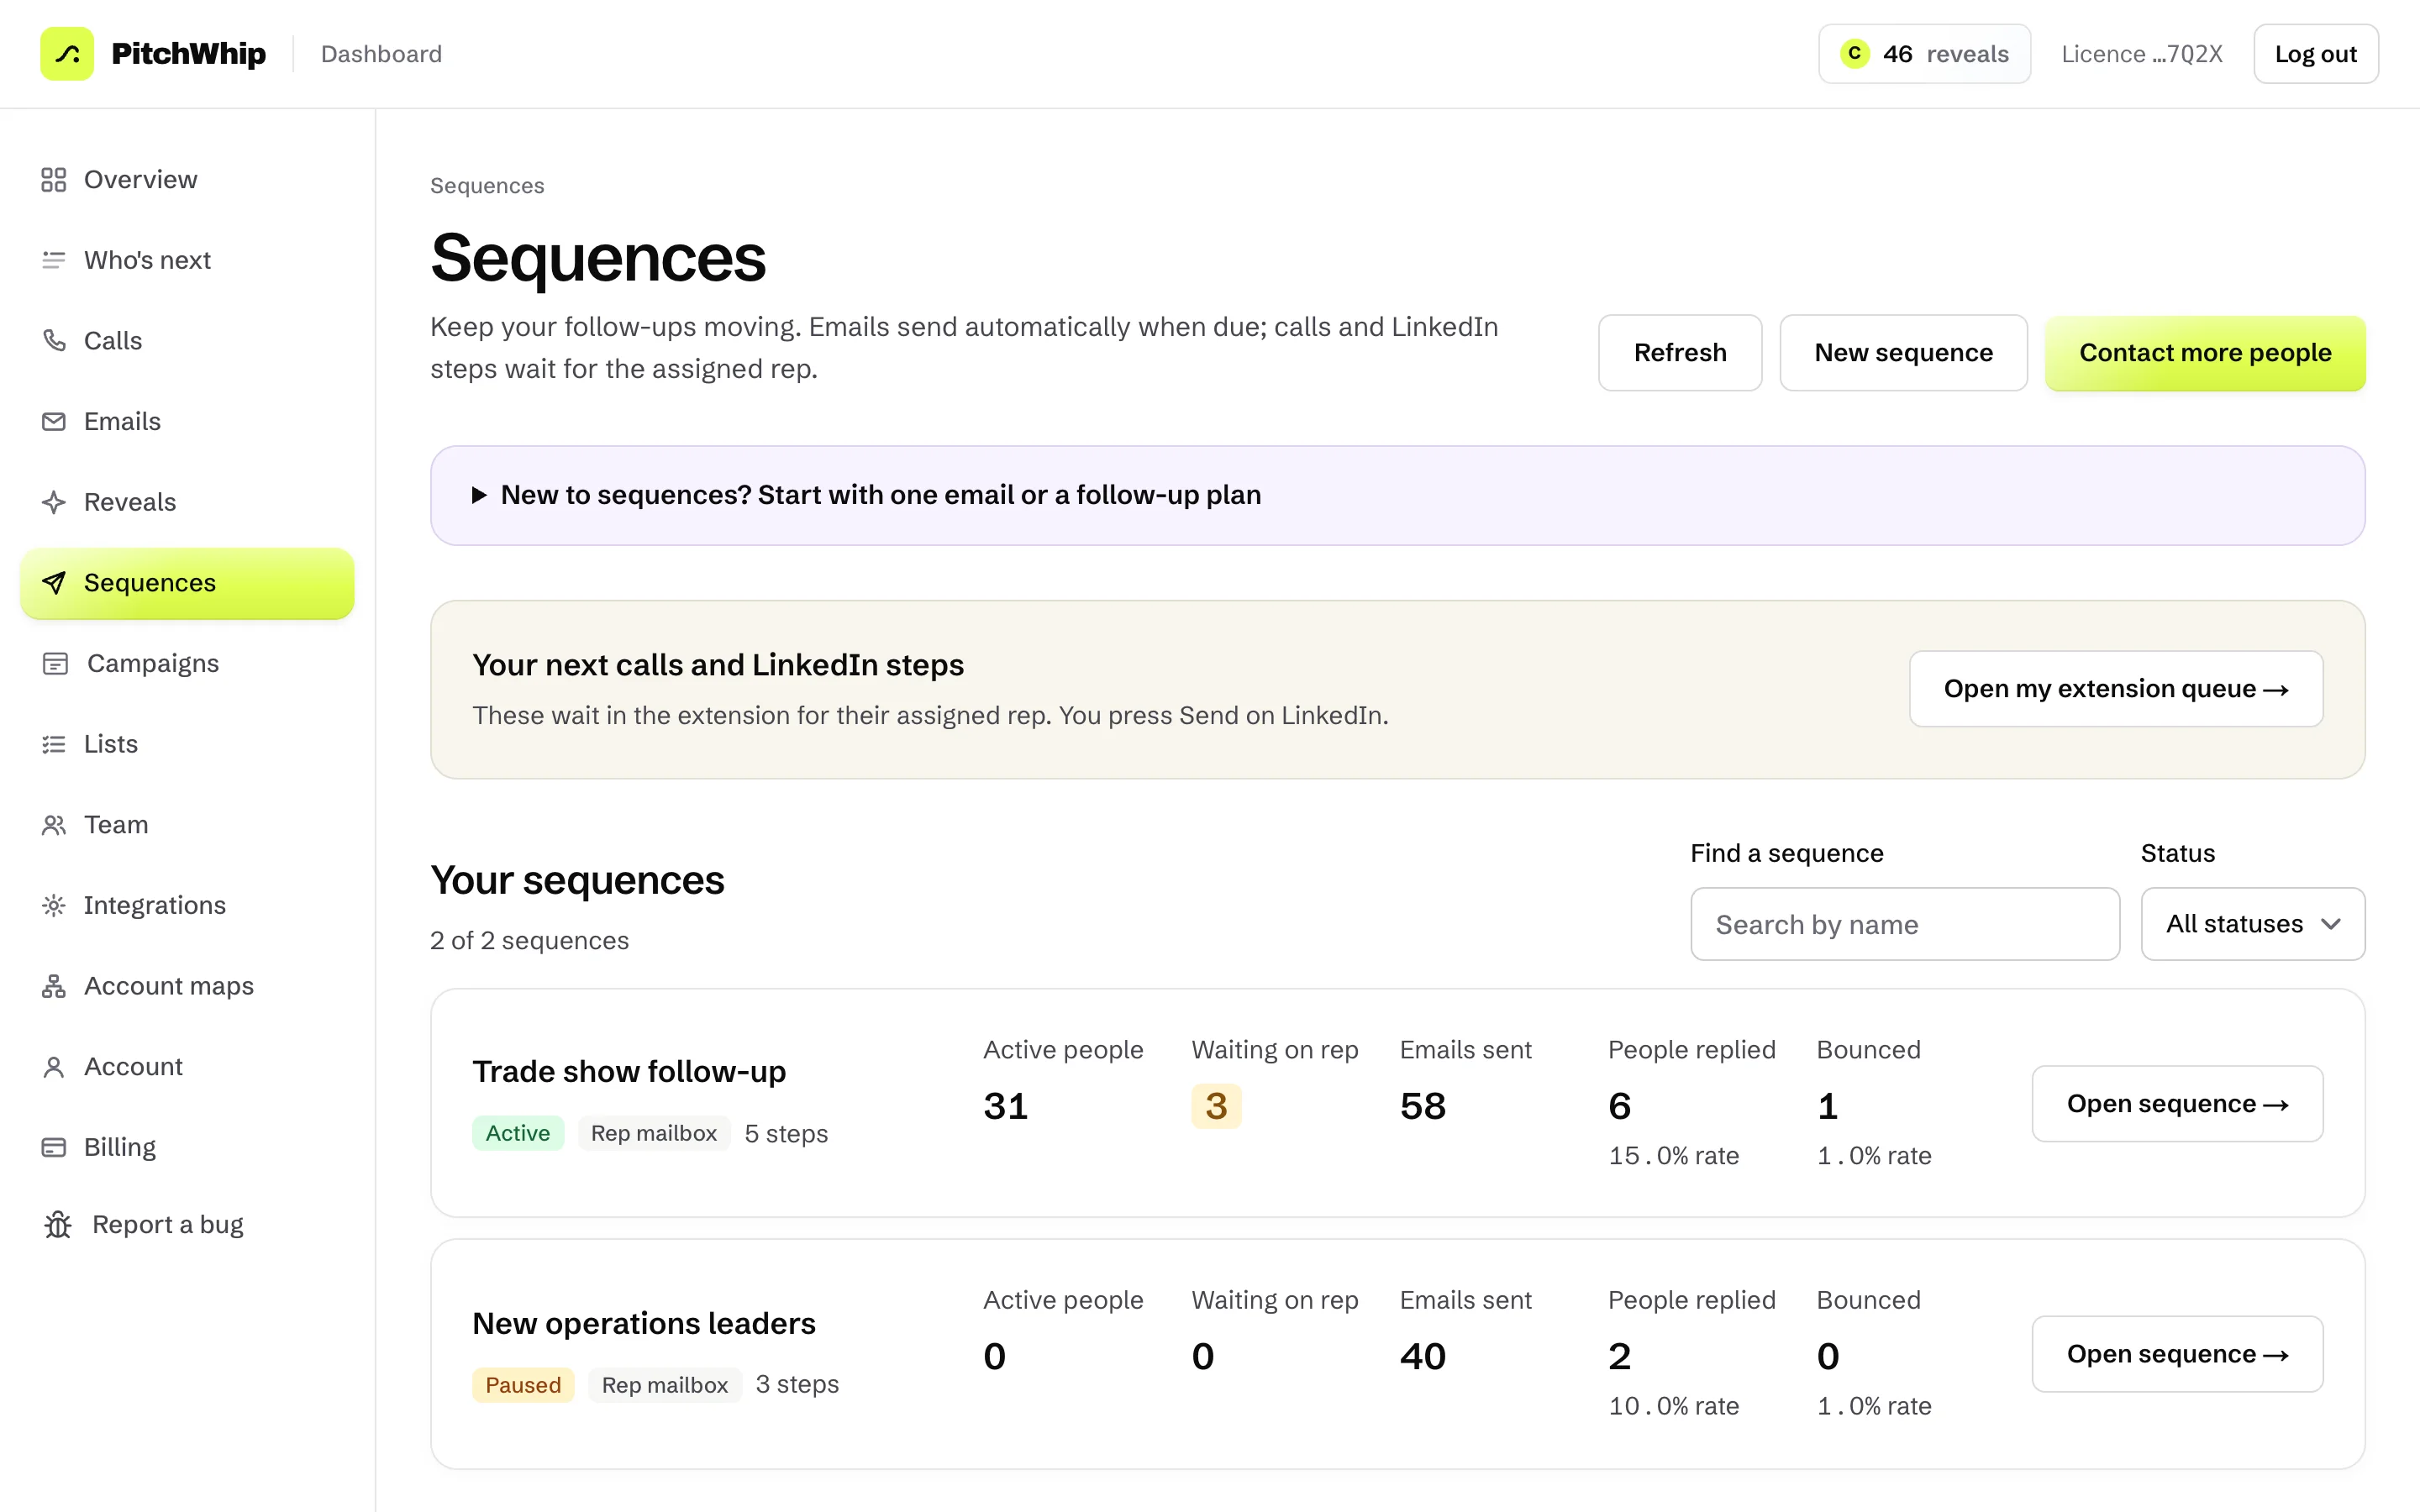Click the Overview grid icon in sidebar
Screen dimensions: 2420x1512
[54, 180]
